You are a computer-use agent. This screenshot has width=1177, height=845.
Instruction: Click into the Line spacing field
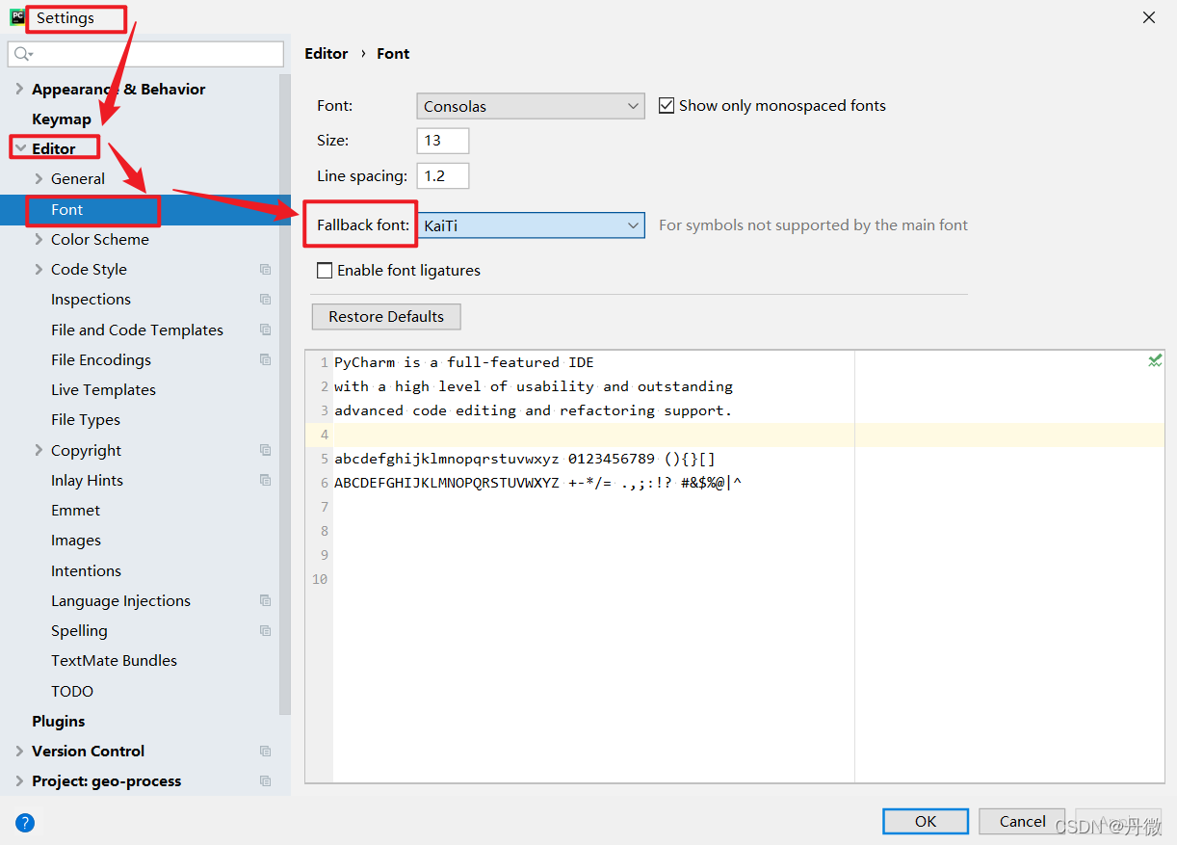click(x=443, y=176)
